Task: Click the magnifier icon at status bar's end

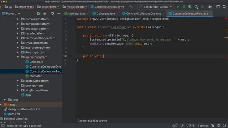Action: pos(224,126)
